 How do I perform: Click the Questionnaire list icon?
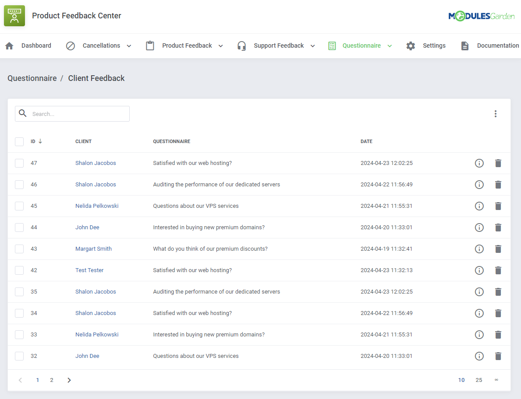tap(332, 46)
